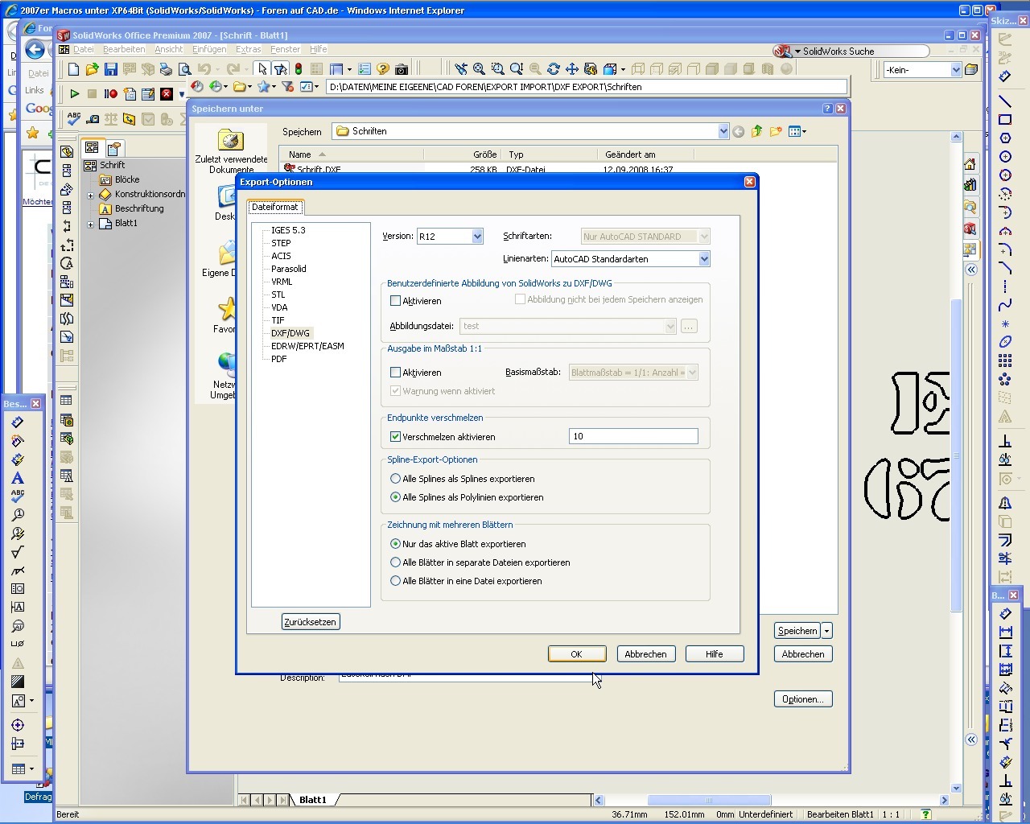The width and height of the screenshot is (1030, 824).
Task: Select the Rectangle sketch tool
Action: 1005,120
